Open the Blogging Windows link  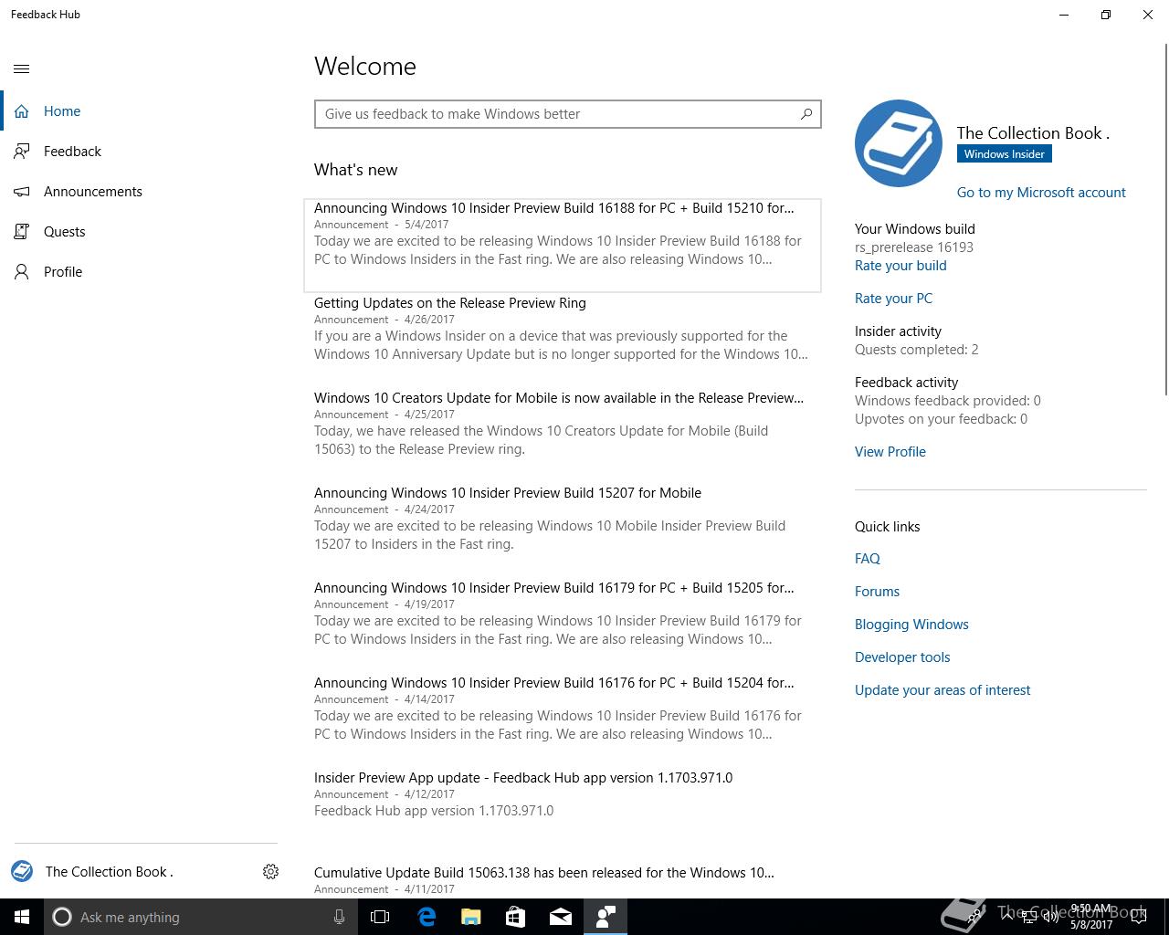(x=911, y=625)
